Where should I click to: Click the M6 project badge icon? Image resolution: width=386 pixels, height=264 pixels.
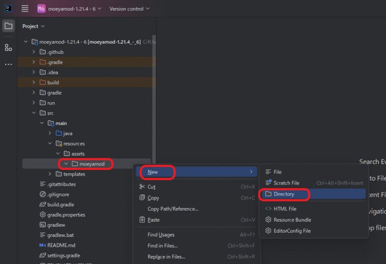coord(41,9)
